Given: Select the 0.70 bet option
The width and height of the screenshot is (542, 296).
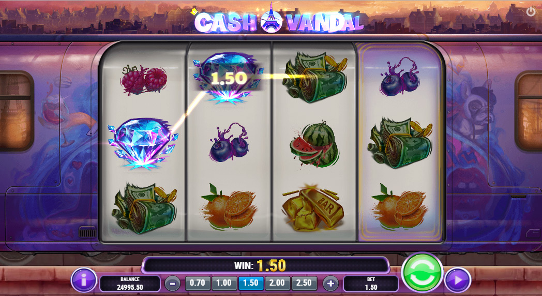Looking at the screenshot, I should click(x=198, y=283).
